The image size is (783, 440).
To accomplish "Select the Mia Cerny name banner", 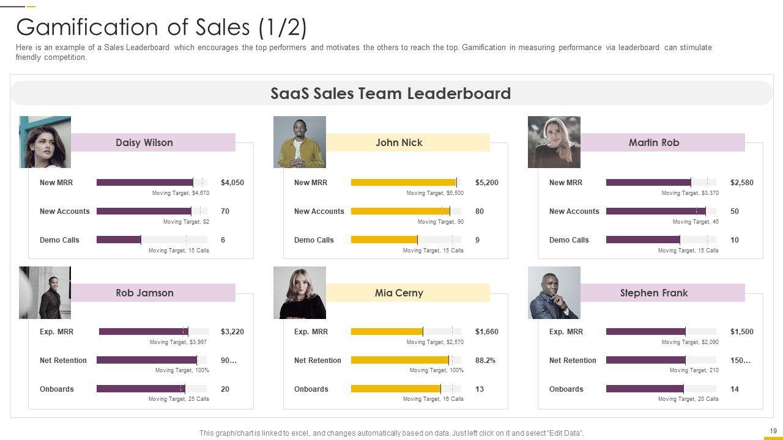I will point(407,293).
